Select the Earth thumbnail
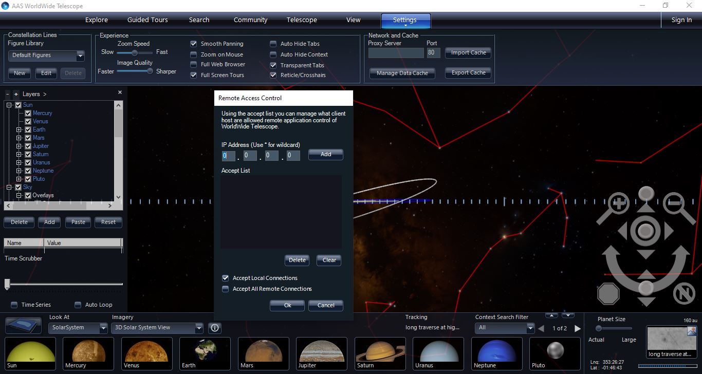Image resolution: width=702 pixels, height=374 pixels. 205,353
